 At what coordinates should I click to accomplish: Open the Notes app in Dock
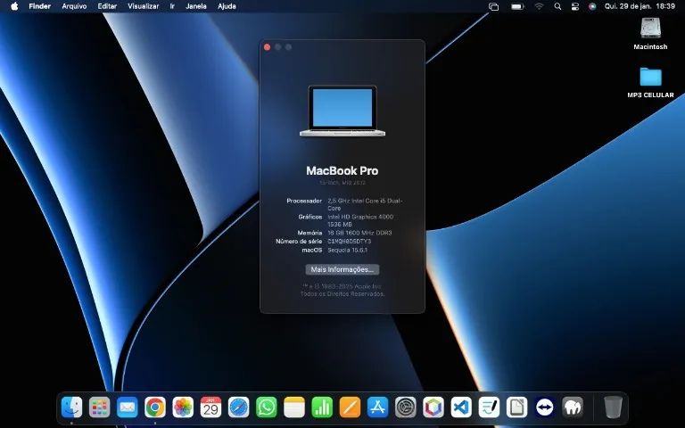point(294,407)
